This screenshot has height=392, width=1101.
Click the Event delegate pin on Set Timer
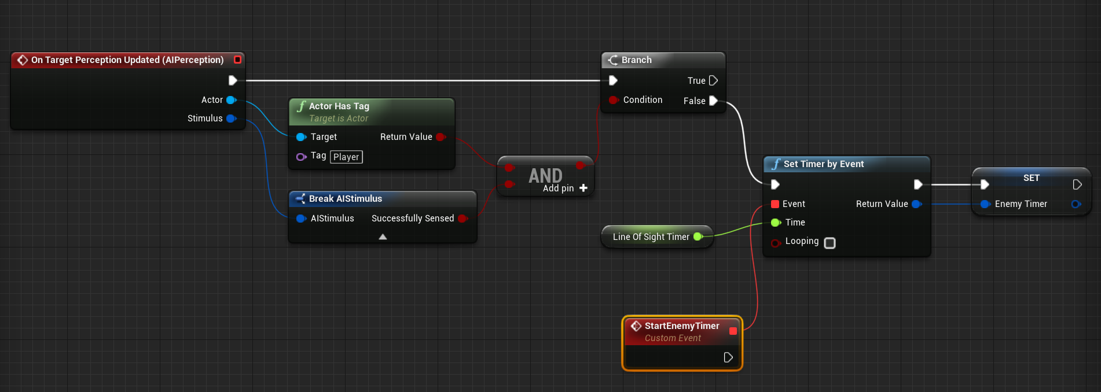click(775, 204)
